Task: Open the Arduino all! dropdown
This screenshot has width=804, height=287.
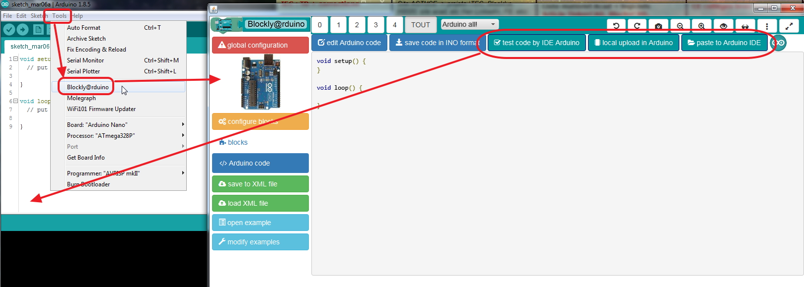Action: point(469,24)
